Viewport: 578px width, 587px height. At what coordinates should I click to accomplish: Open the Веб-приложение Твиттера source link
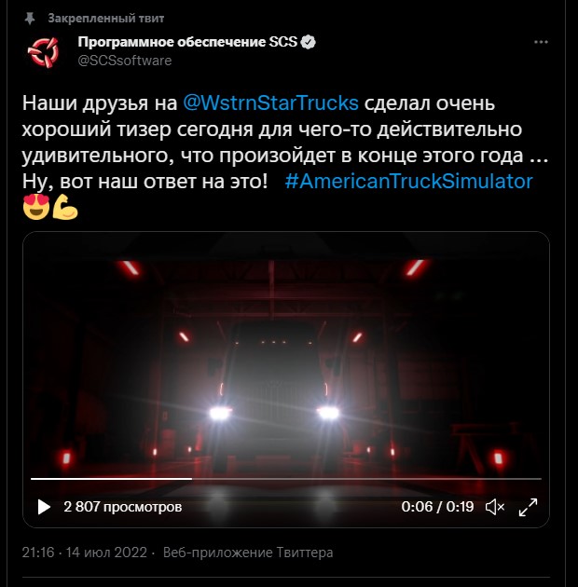[x=248, y=553]
